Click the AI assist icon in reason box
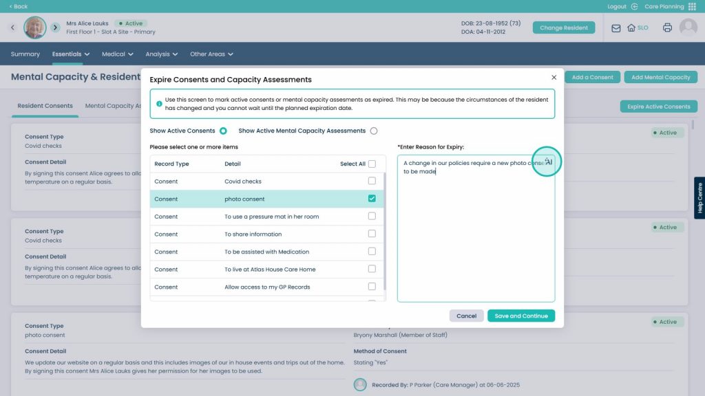 tap(549, 162)
